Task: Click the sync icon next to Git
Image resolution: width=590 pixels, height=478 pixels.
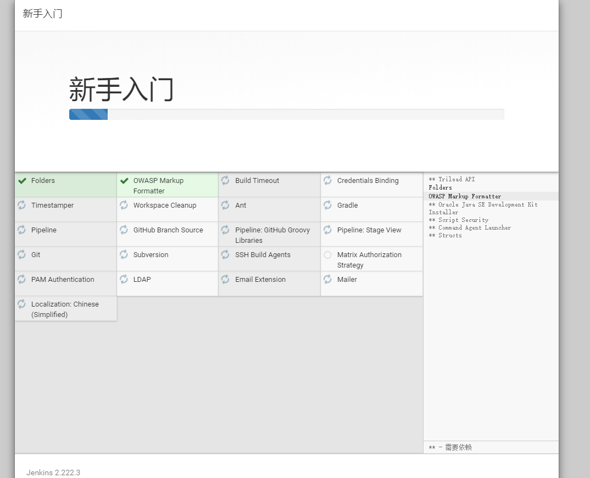Action: tap(22, 255)
